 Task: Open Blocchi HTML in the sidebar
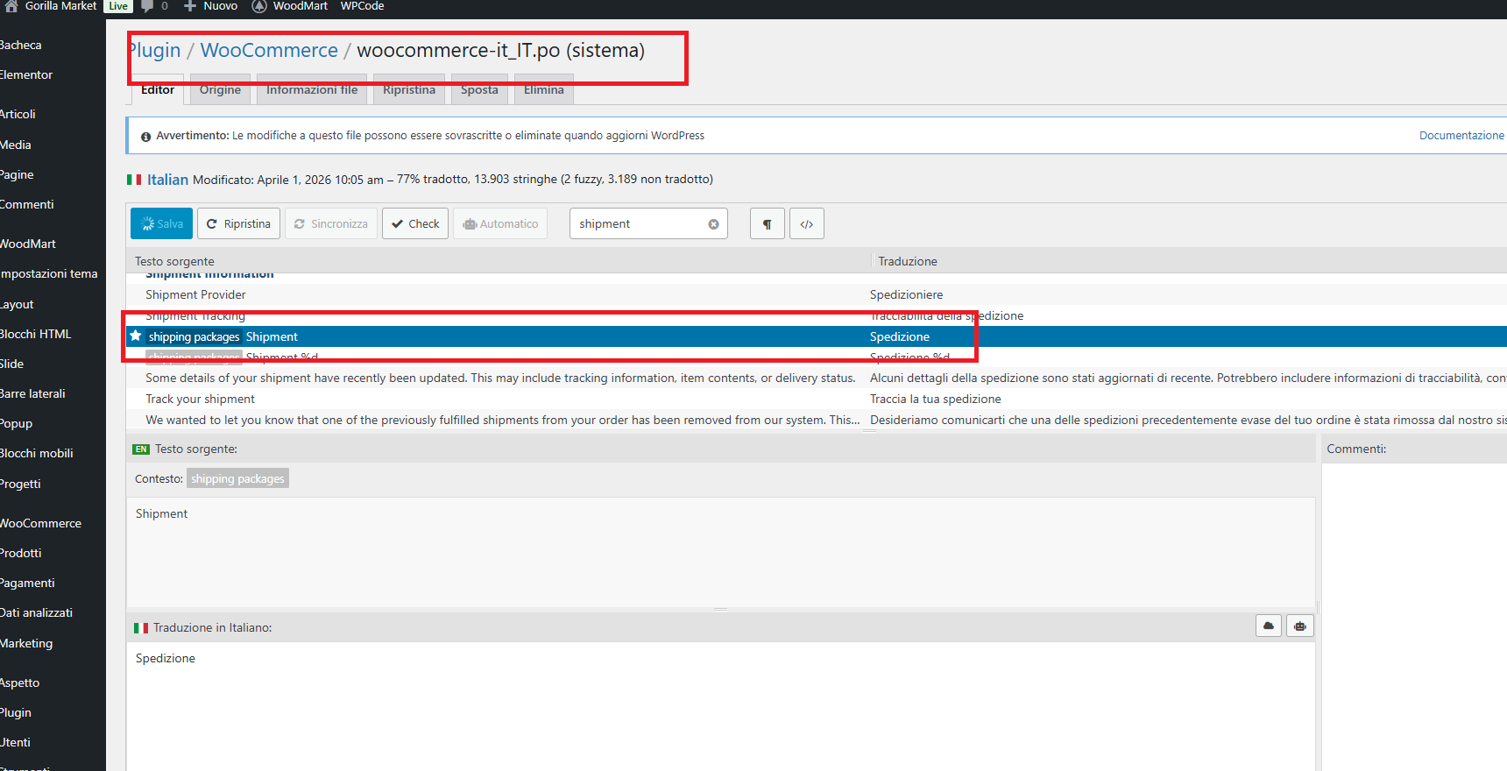tap(36, 334)
